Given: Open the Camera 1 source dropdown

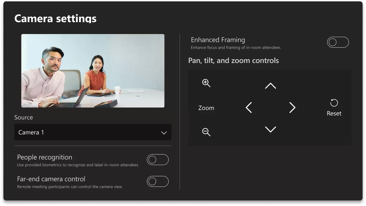Looking at the screenshot, I should coord(93,132).
